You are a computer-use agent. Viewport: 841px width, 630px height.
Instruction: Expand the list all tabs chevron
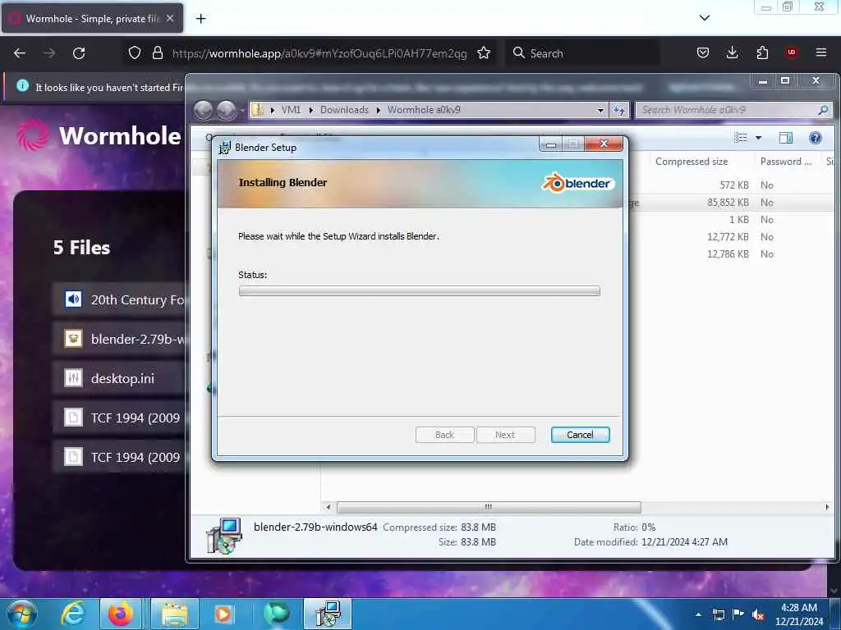(705, 18)
